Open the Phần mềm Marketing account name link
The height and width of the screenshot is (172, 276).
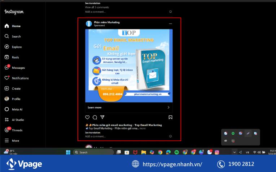(x=107, y=22)
